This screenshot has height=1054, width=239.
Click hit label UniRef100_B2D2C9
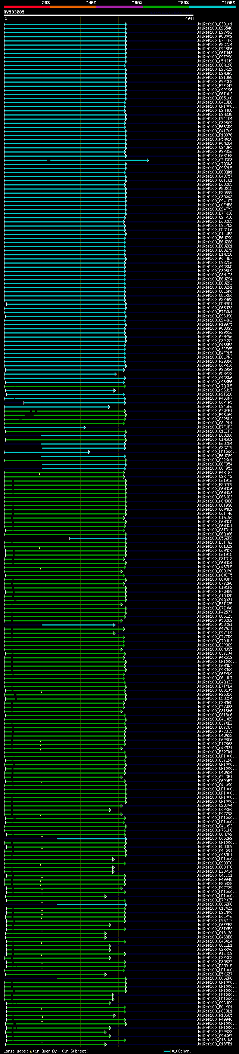point(214,485)
